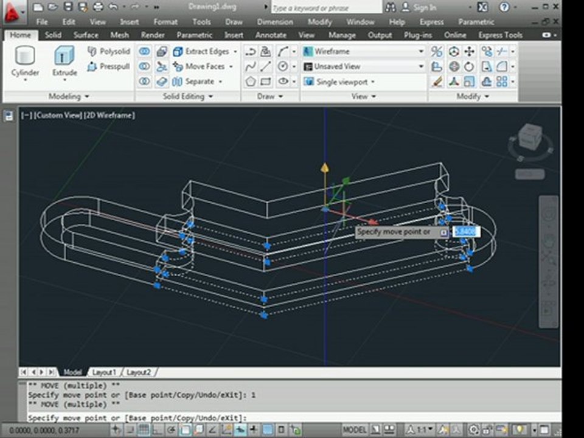Viewport: 584px width, 438px height.
Task: Select the Line draw tool
Action: pyautogui.click(x=266, y=67)
